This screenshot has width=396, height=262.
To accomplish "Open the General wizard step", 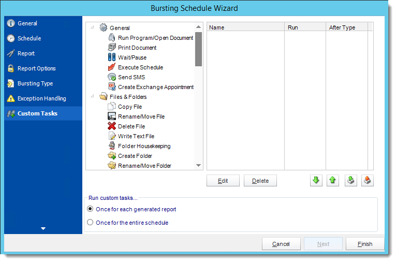I will (x=43, y=23).
